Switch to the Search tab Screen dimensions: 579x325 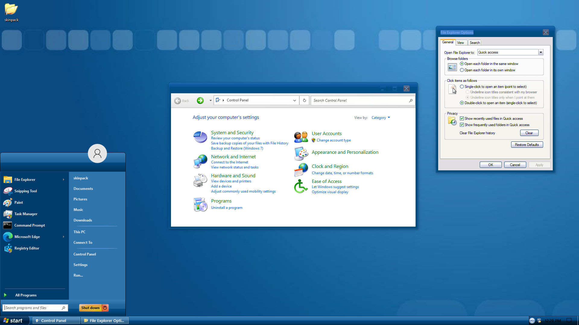pos(475,43)
